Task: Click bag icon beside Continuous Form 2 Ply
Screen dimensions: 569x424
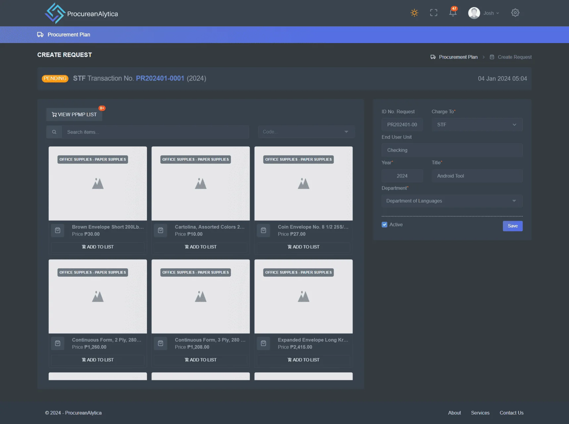Action: coord(58,344)
